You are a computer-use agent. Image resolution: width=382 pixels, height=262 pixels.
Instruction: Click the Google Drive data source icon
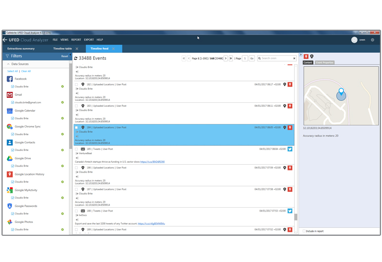[10, 158]
